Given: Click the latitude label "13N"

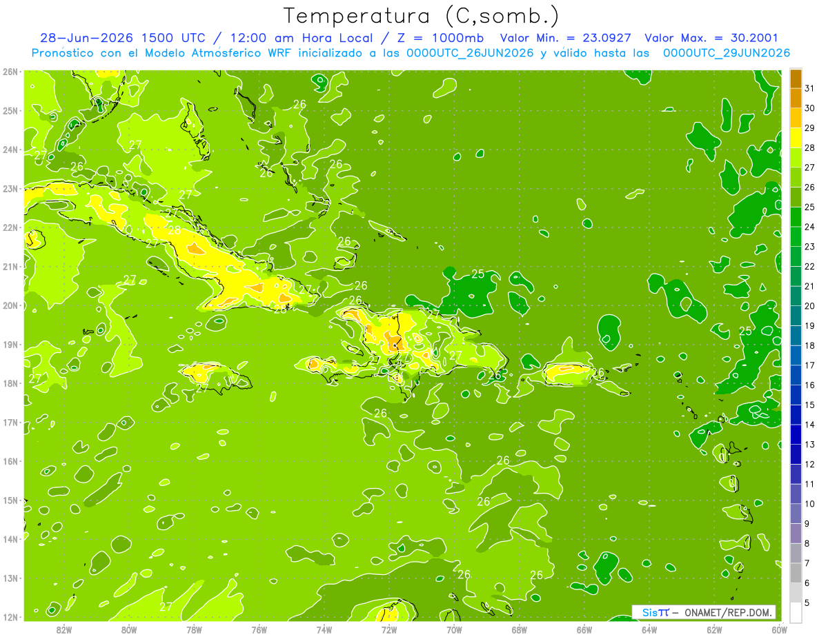Looking at the screenshot, I should pyautogui.click(x=10, y=578).
